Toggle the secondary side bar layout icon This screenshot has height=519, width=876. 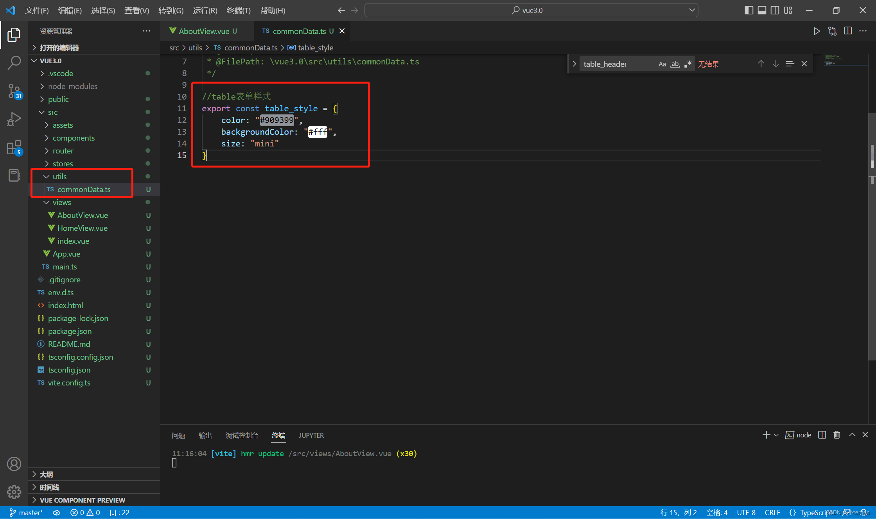click(x=775, y=11)
